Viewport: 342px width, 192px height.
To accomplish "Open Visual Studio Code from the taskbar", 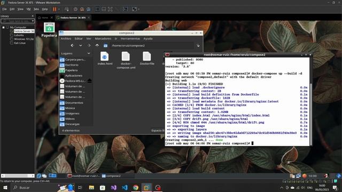I will click(125, 187).
